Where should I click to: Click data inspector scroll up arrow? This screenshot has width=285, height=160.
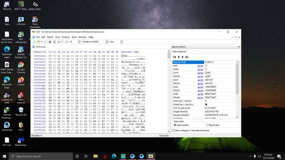(237, 62)
